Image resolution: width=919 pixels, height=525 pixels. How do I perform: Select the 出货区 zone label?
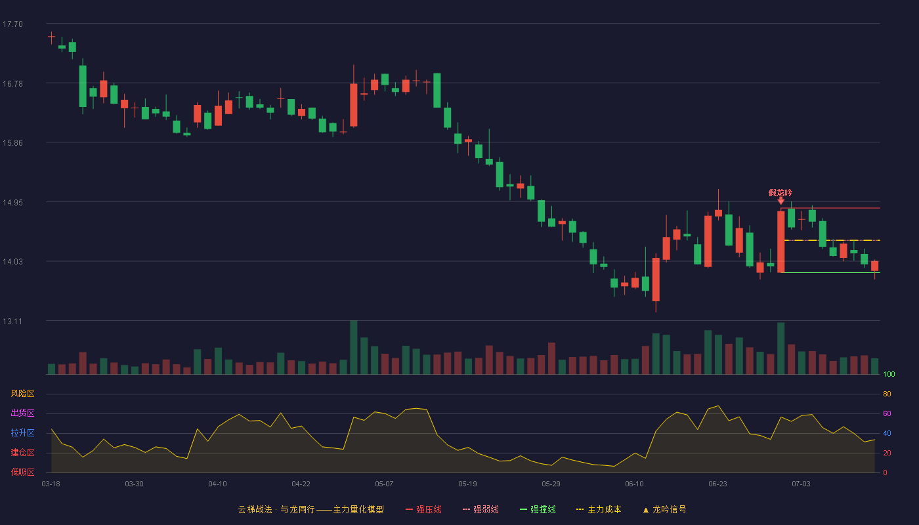(22, 413)
